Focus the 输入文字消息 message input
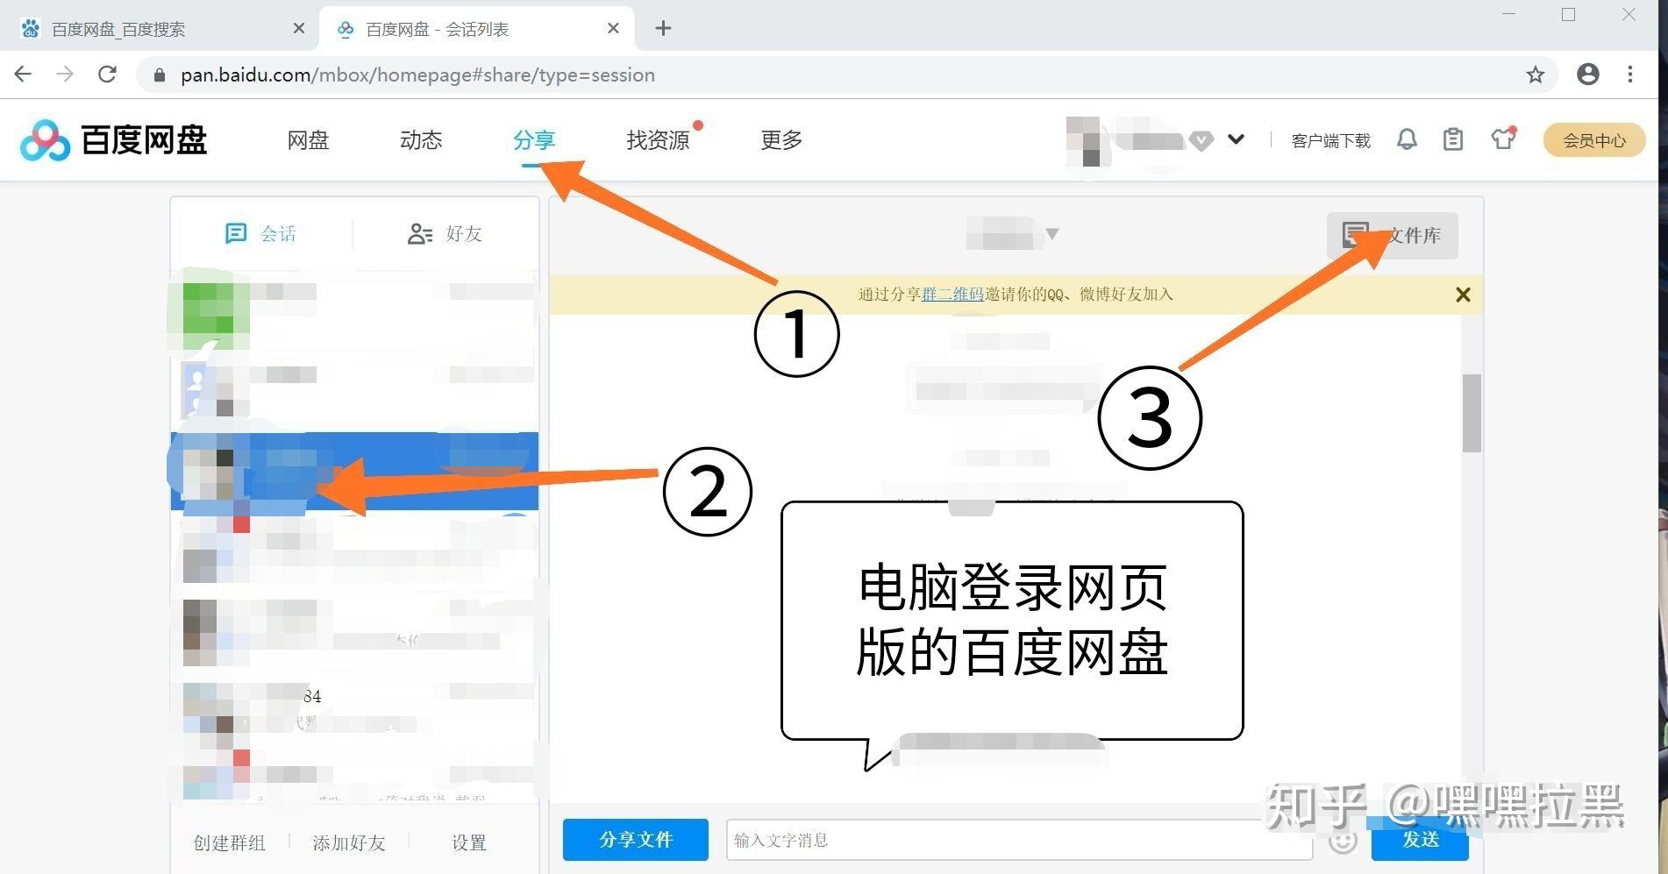This screenshot has width=1668, height=874. point(1019,840)
